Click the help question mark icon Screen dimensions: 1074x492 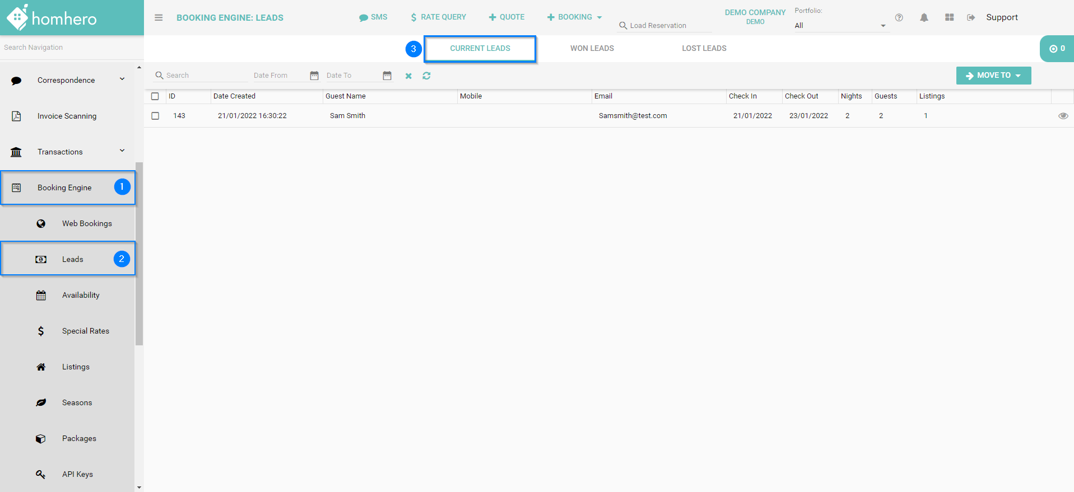[x=899, y=18]
